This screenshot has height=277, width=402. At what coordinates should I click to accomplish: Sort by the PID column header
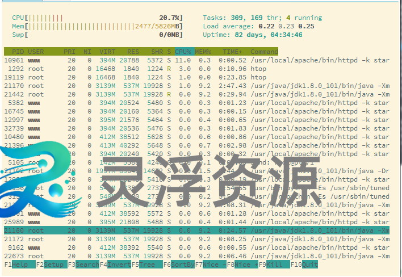pos(18,52)
